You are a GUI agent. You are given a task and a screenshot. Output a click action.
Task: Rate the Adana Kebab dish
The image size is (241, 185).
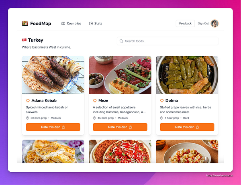(x=53, y=127)
